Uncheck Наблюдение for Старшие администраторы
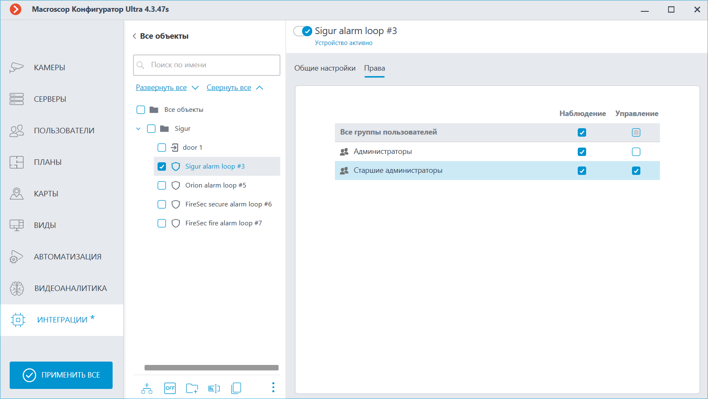Screen dimensions: 708x399 point(582,171)
